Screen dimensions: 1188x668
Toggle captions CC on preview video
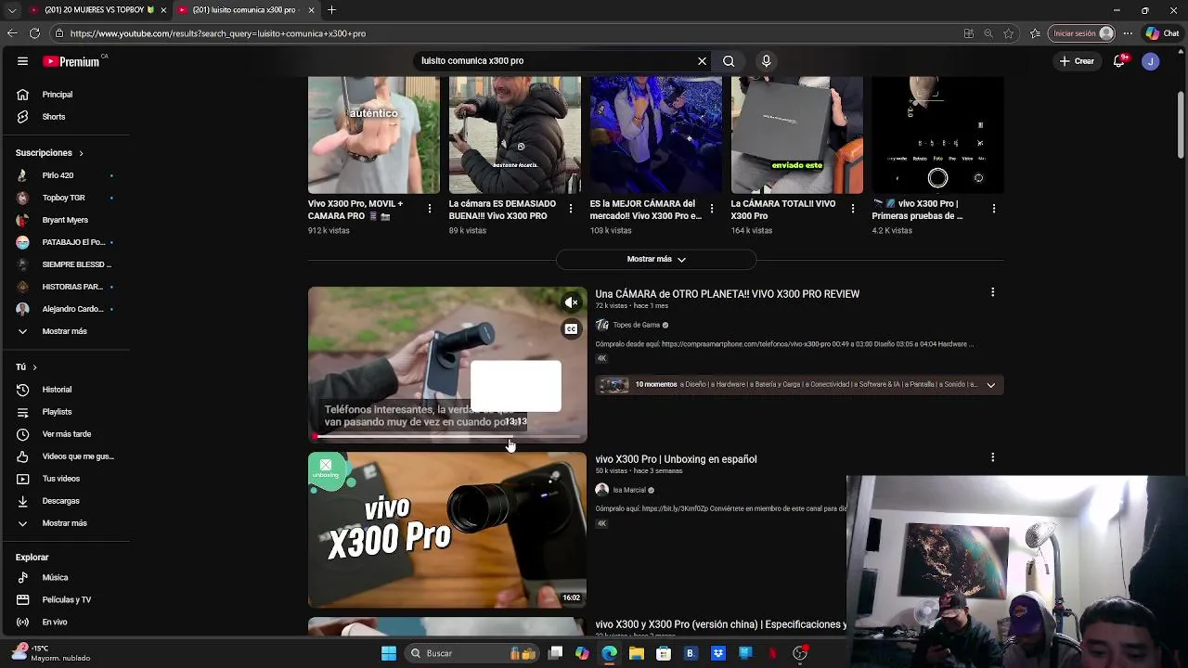coord(571,328)
